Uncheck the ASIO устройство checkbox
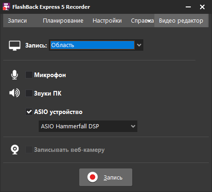Viewport: 212px width, 192px height. point(29,112)
